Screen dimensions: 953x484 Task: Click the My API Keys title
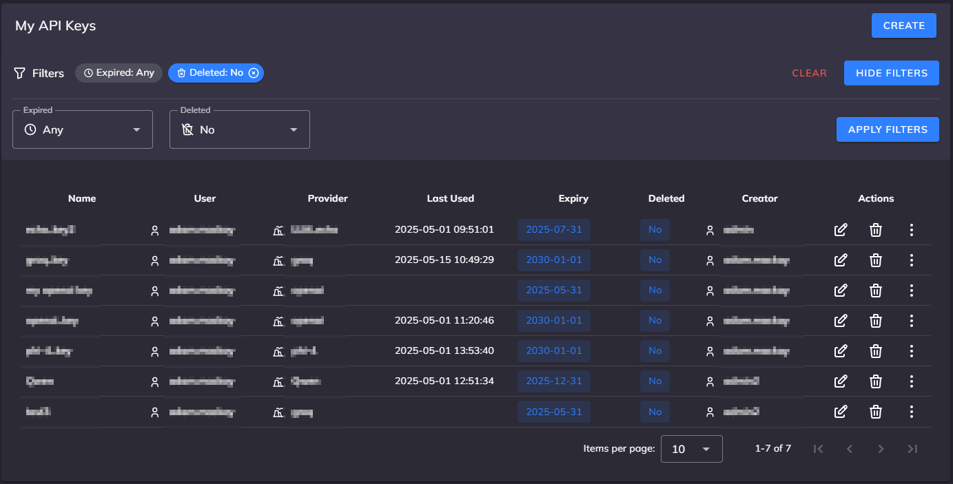[x=56, y=26]
